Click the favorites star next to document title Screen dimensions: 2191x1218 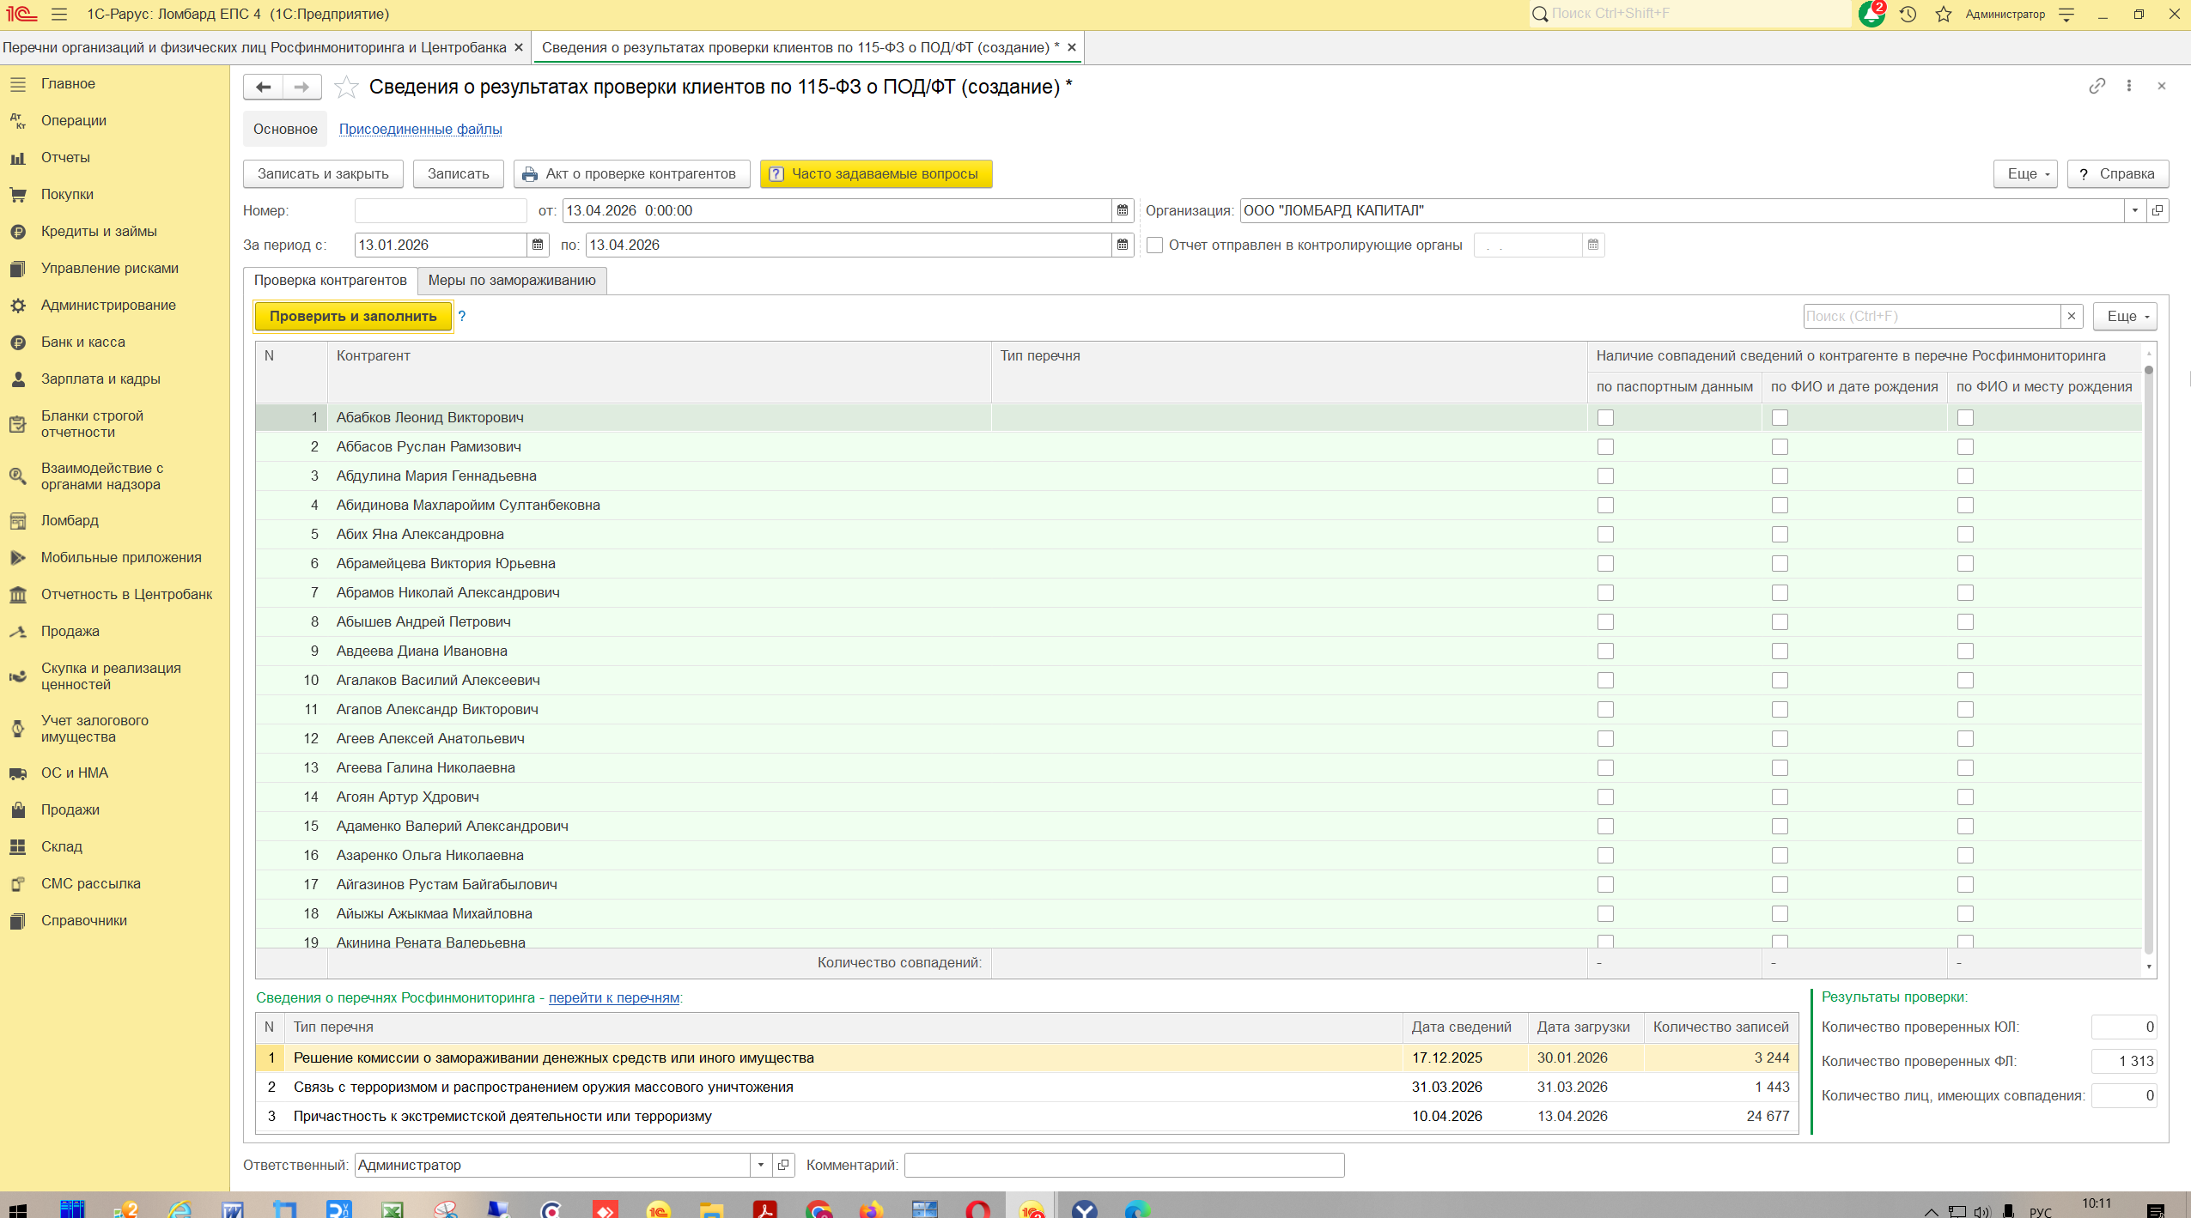[x=346, y=87]
